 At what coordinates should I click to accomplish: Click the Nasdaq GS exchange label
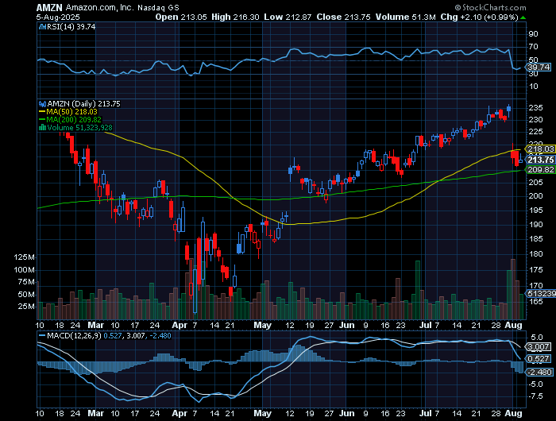[158, 7]
